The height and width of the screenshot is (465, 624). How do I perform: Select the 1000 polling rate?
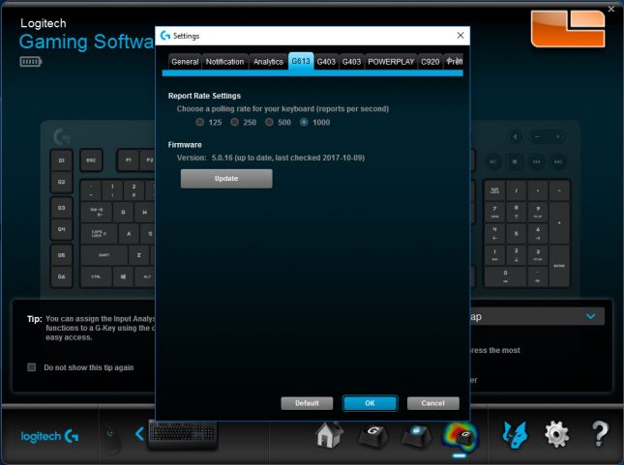pyautogui.click(x=304, y=122)
